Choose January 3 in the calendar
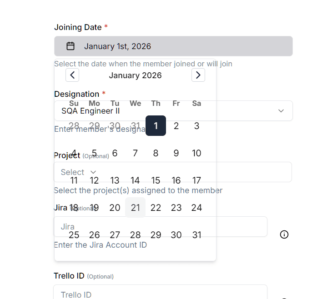 (x=196, y=125)
